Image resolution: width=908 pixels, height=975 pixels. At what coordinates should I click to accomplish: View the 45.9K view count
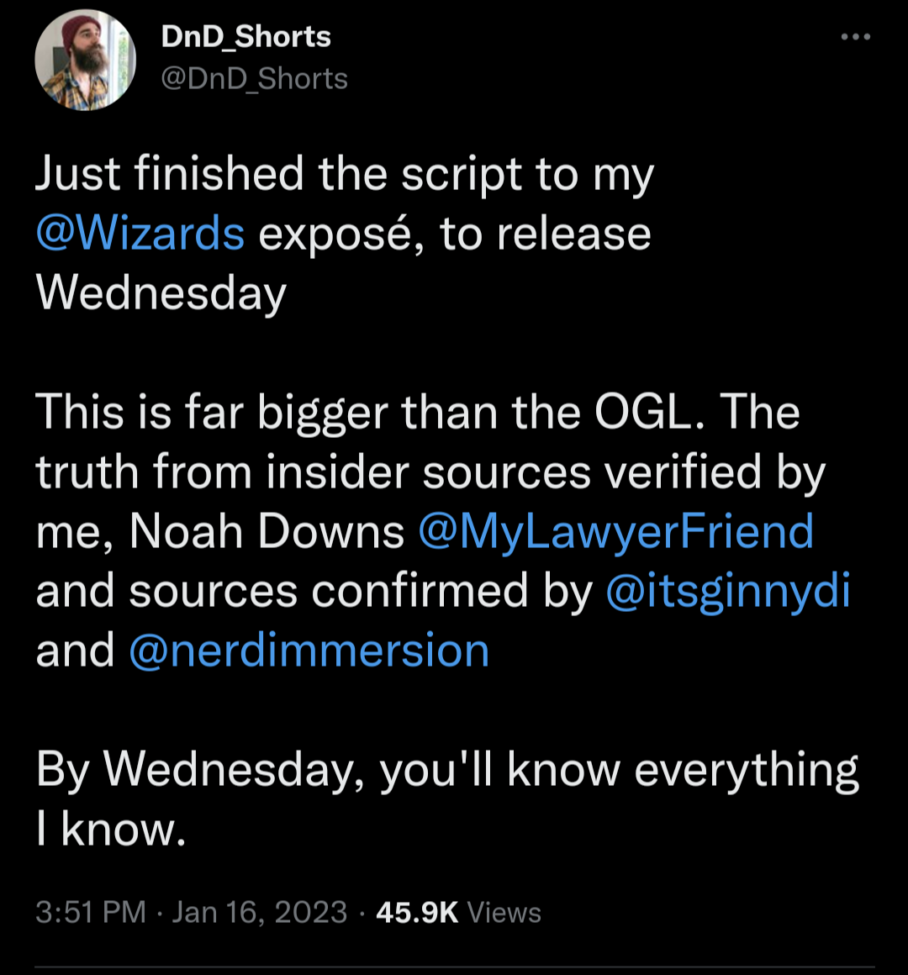(417, 913)
